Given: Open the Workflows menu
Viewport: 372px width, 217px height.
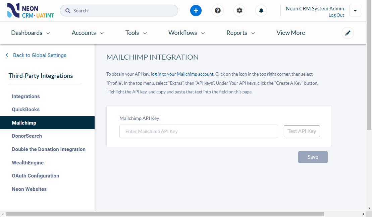Looking at the screenshot, I should point(183,33).
